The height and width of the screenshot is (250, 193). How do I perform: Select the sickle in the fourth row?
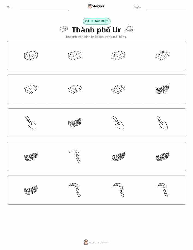[75, 156]
